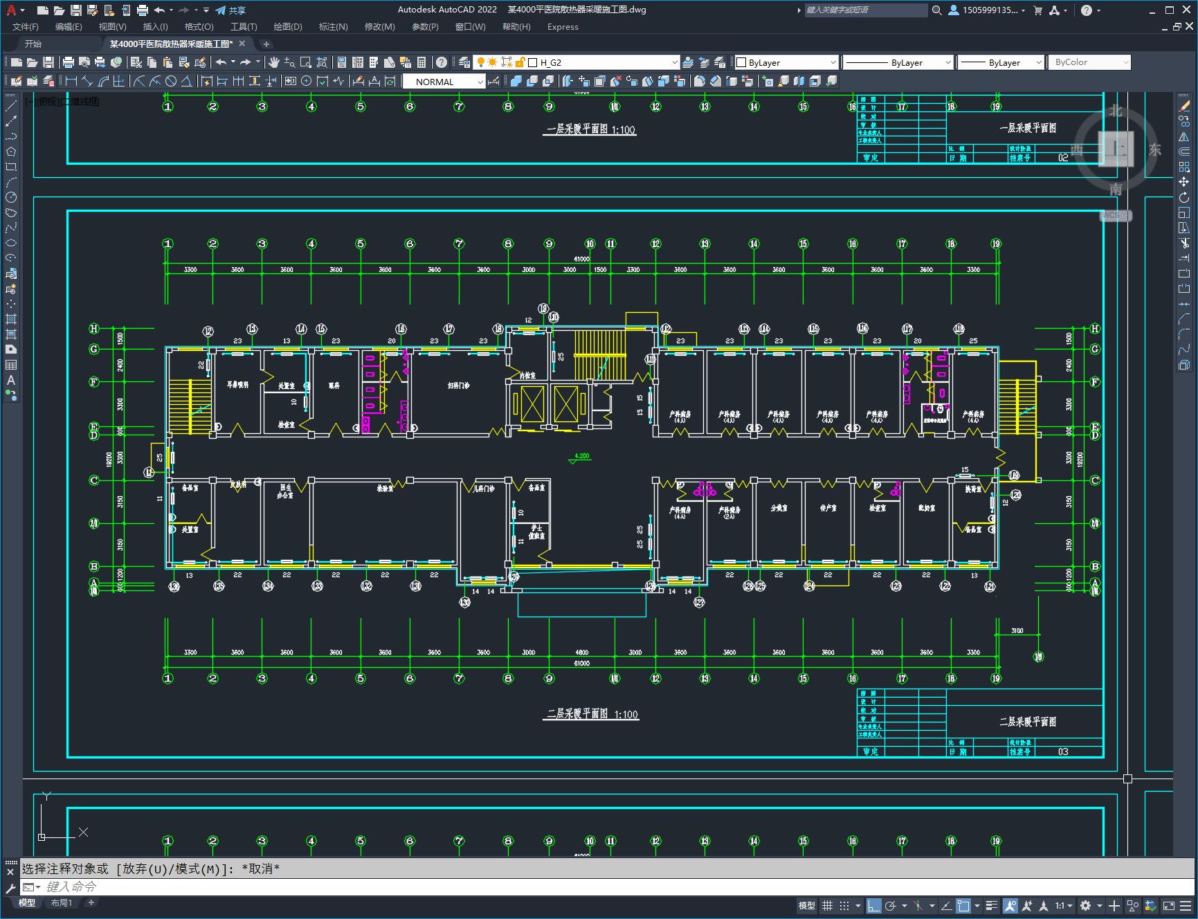This screenshot has width=1198, height=919.
Task: Open the Help question-mark toolbar icon
Action: 442,62
